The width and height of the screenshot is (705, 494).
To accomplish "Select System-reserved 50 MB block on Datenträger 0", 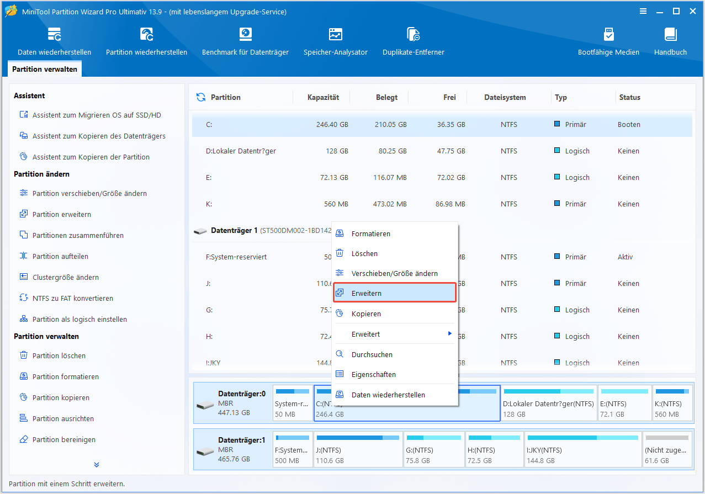I will click(293, 403).
